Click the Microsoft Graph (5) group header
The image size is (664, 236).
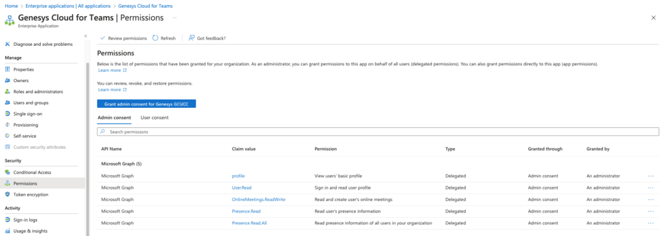pos(121,164)
